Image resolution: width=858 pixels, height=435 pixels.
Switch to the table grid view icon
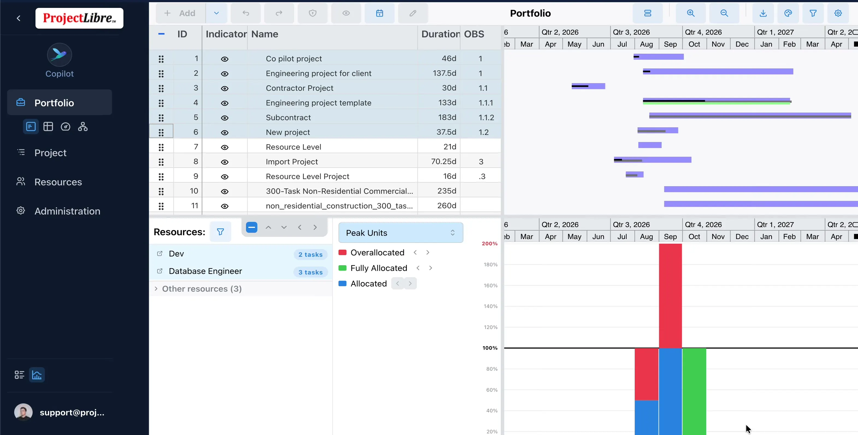pyautogui.click(x=48, y=127)
